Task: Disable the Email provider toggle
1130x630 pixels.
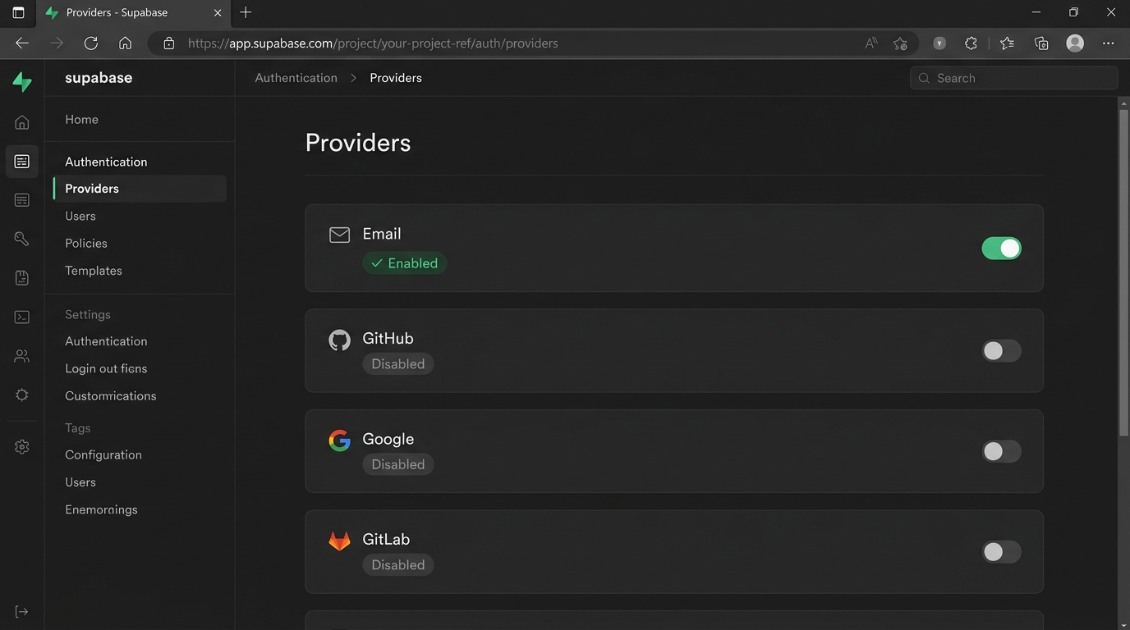Action: coord(1001,249)
